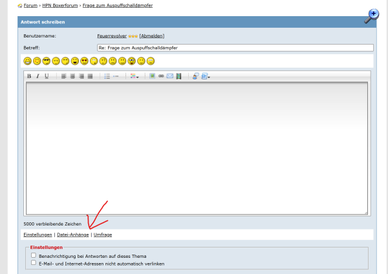Open the Datei-Anhänge tab
388x274 pixels.
click(x=72, y=235)
